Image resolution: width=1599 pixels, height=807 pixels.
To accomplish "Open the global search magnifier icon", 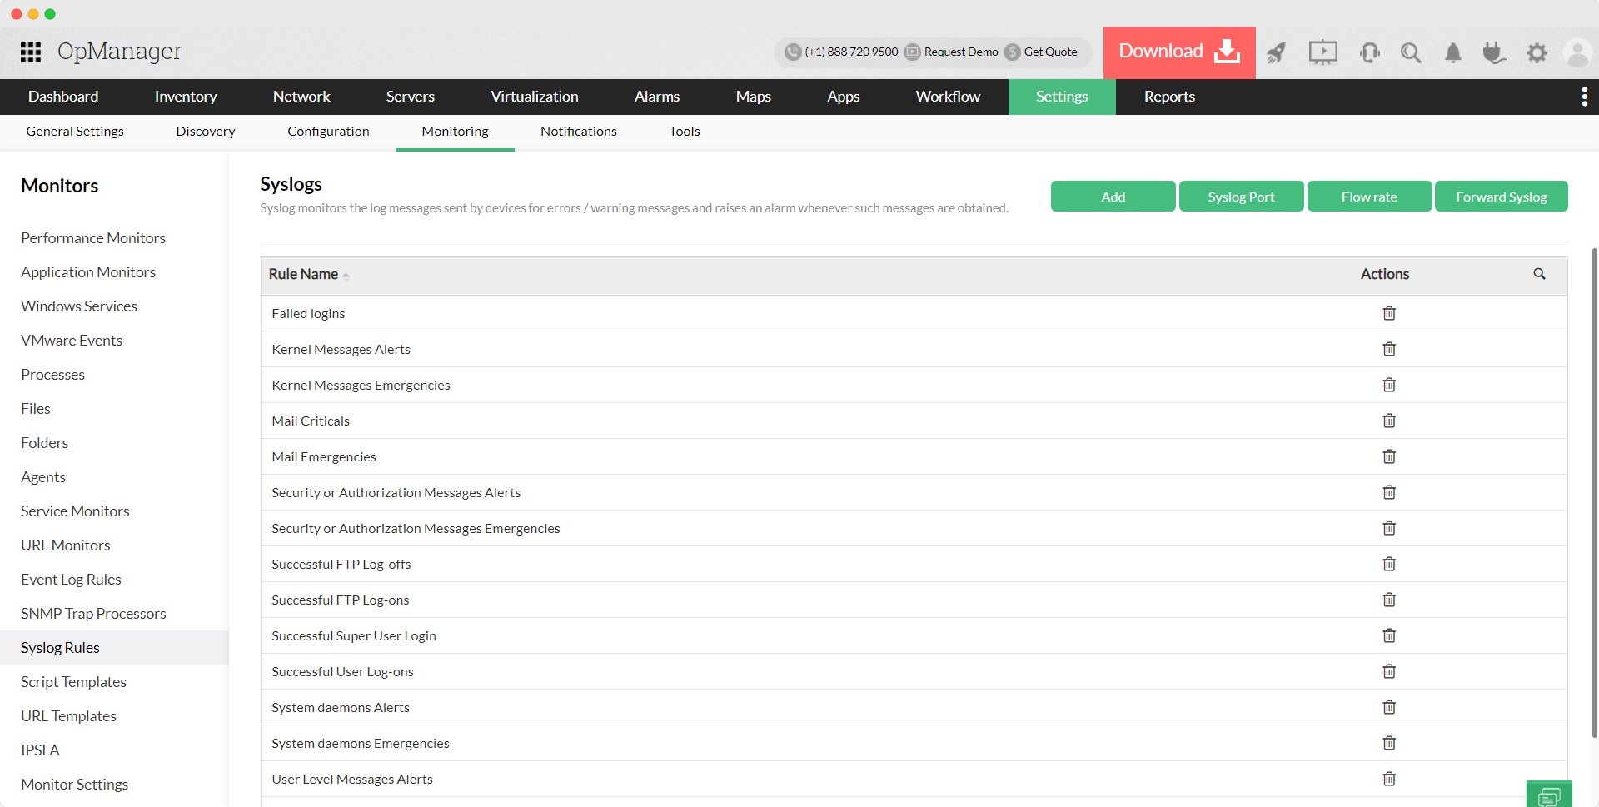I will pos(1411,52).
